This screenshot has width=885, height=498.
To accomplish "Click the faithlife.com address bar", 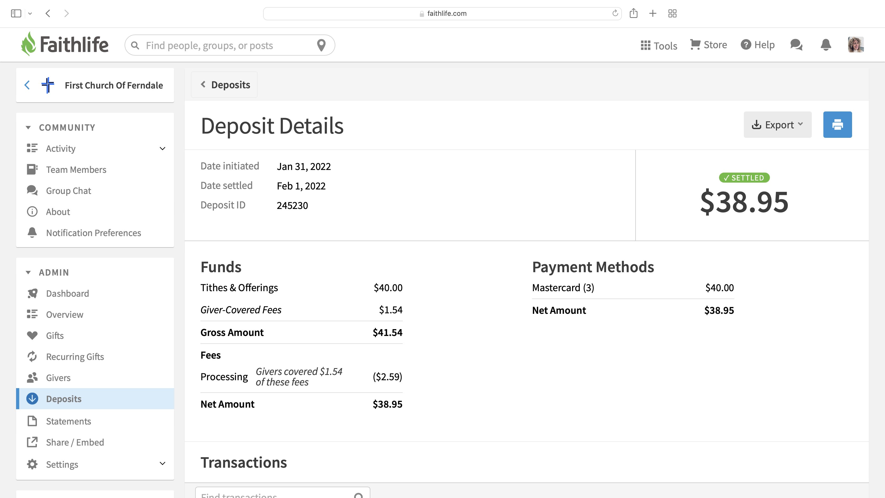I will 442,13.
